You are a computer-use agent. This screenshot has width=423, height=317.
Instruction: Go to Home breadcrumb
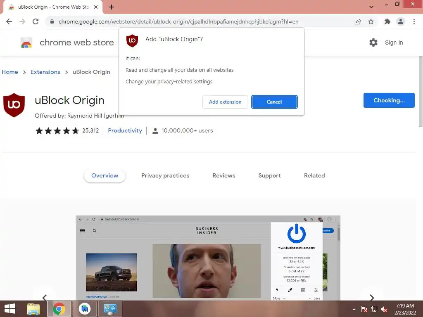point(10,72)
